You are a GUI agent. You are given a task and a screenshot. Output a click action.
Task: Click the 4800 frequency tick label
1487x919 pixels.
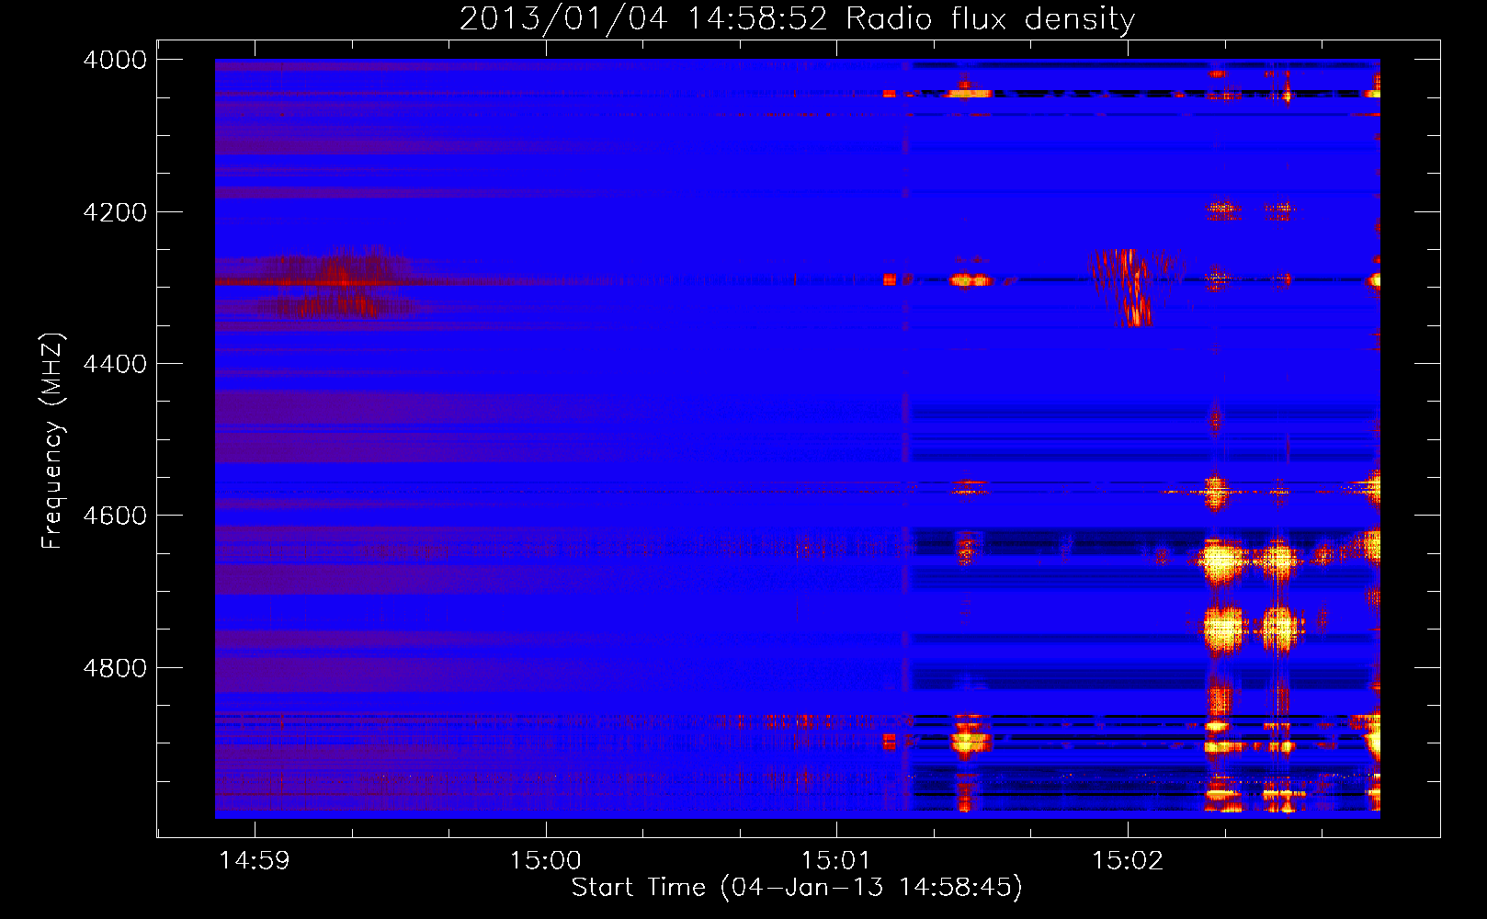click(x=115, y=667)
